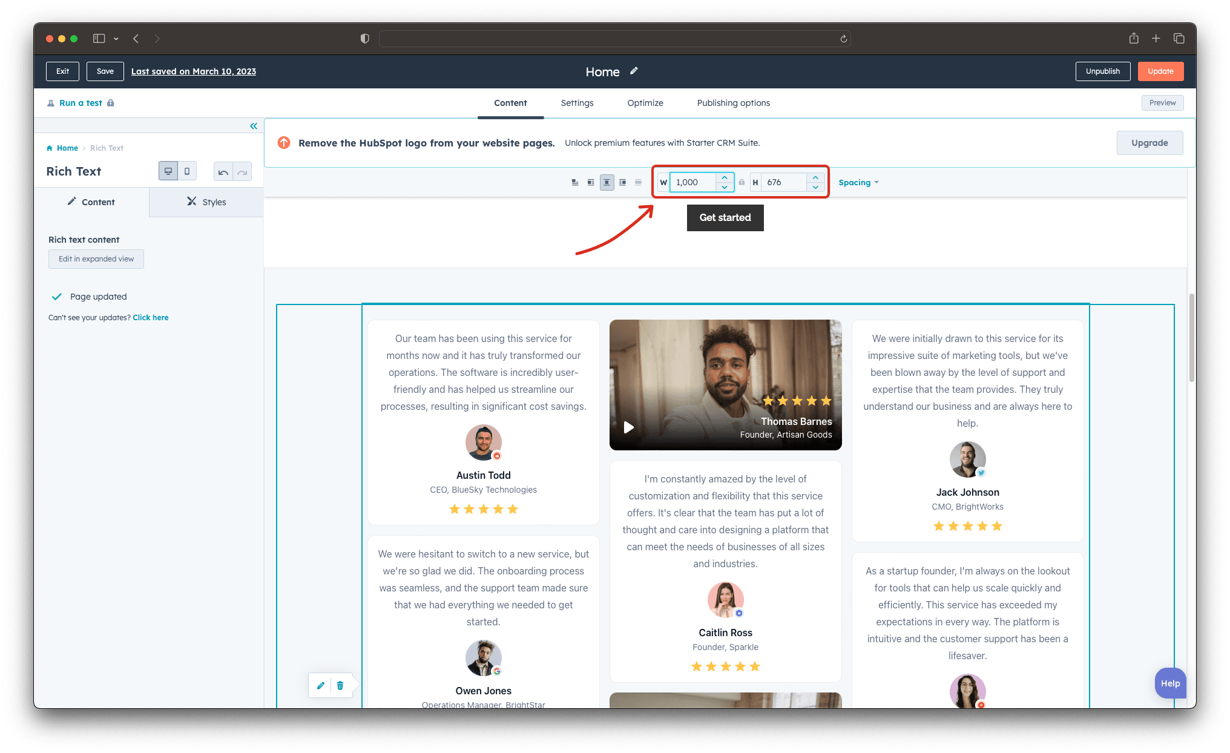The height and width of the screenshot is (753, 1230).
Task: Click into the height input field
Action: pos(784,182)
